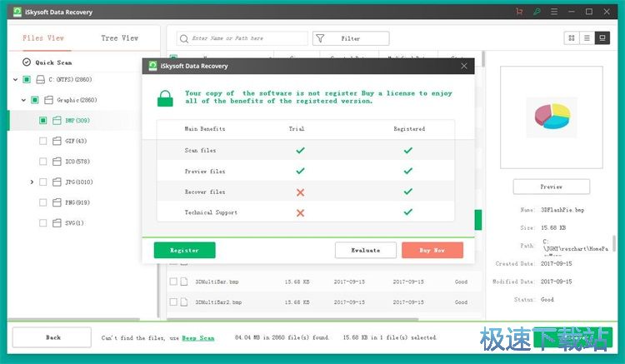Click the C: drive icon

(x=40, y=79)
